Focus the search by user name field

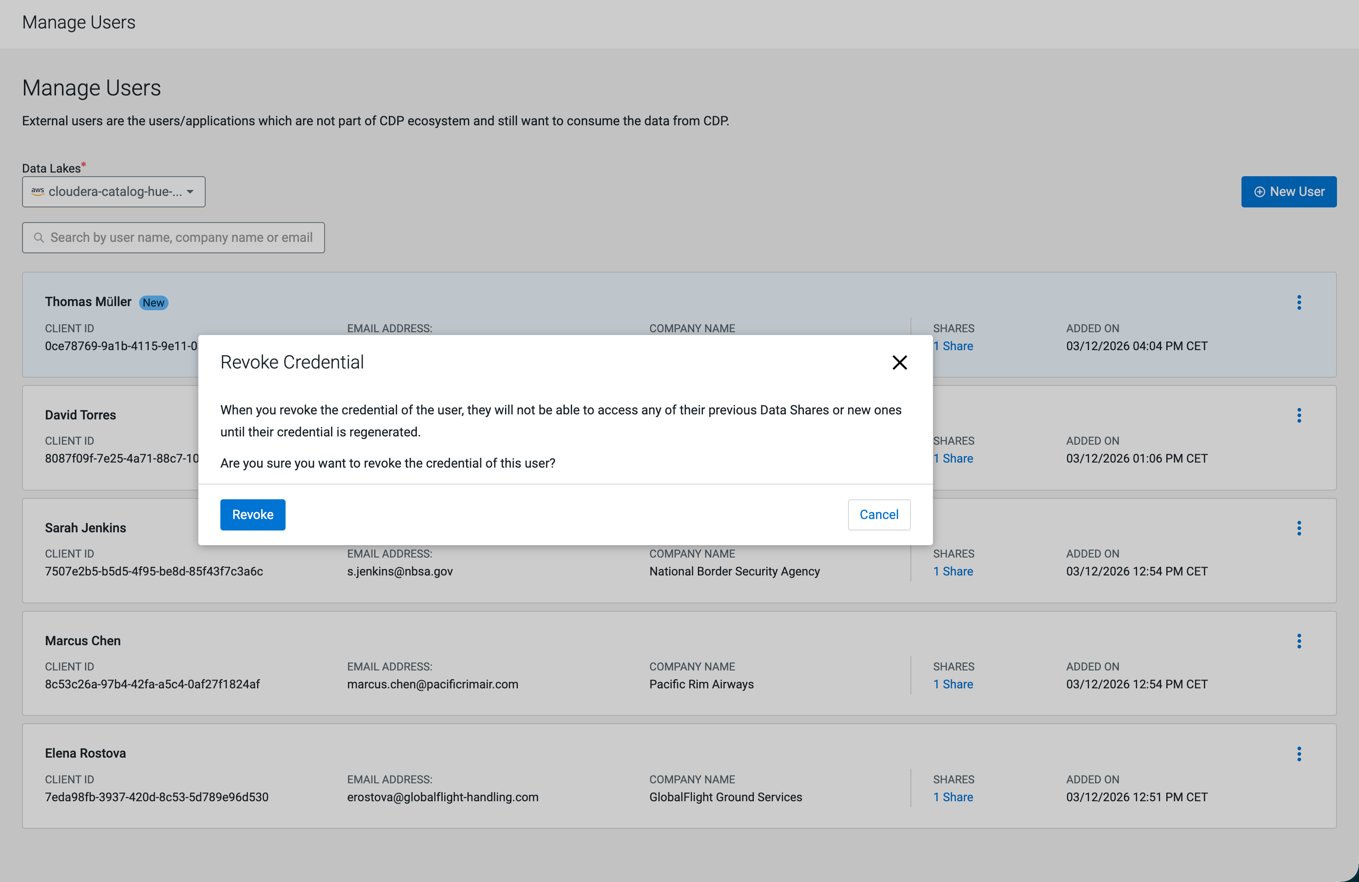180,238
